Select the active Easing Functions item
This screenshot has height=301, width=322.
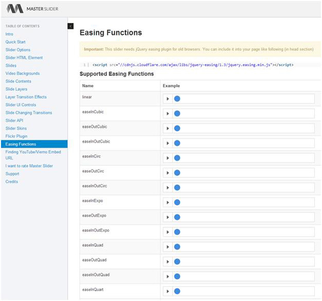click(x=35, y=144)
